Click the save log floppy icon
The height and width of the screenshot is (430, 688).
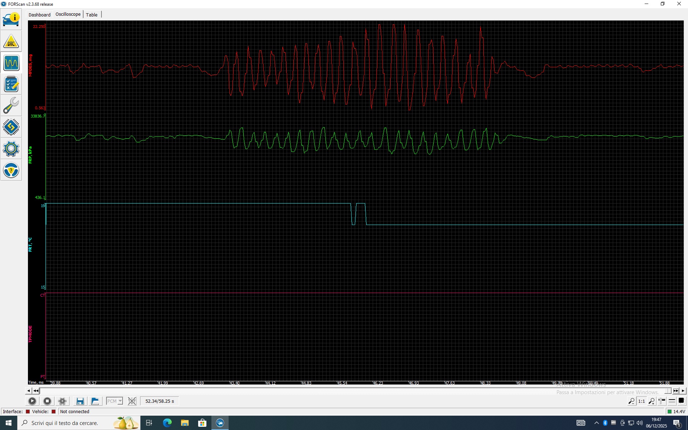coord(80,401)
